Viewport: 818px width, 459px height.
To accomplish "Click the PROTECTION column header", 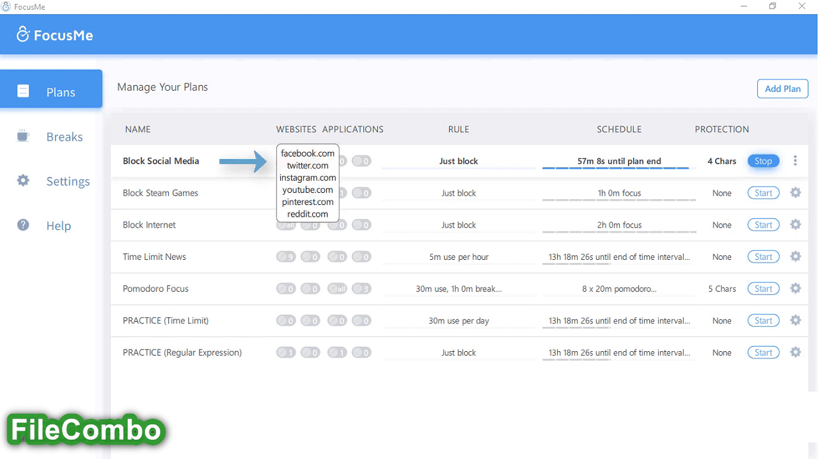I will click(722, 129).
